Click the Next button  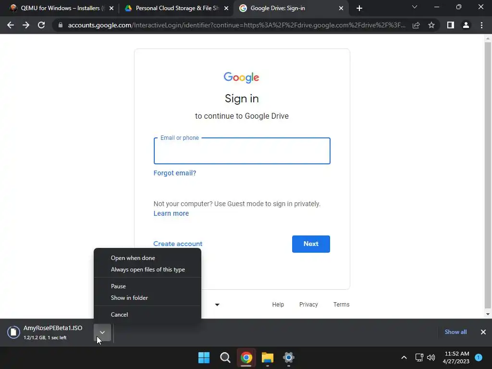pyautogui.click(x=311, y=244)
